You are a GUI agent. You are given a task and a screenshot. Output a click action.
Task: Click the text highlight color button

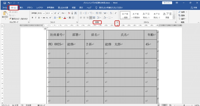click(x=60, y=18)
